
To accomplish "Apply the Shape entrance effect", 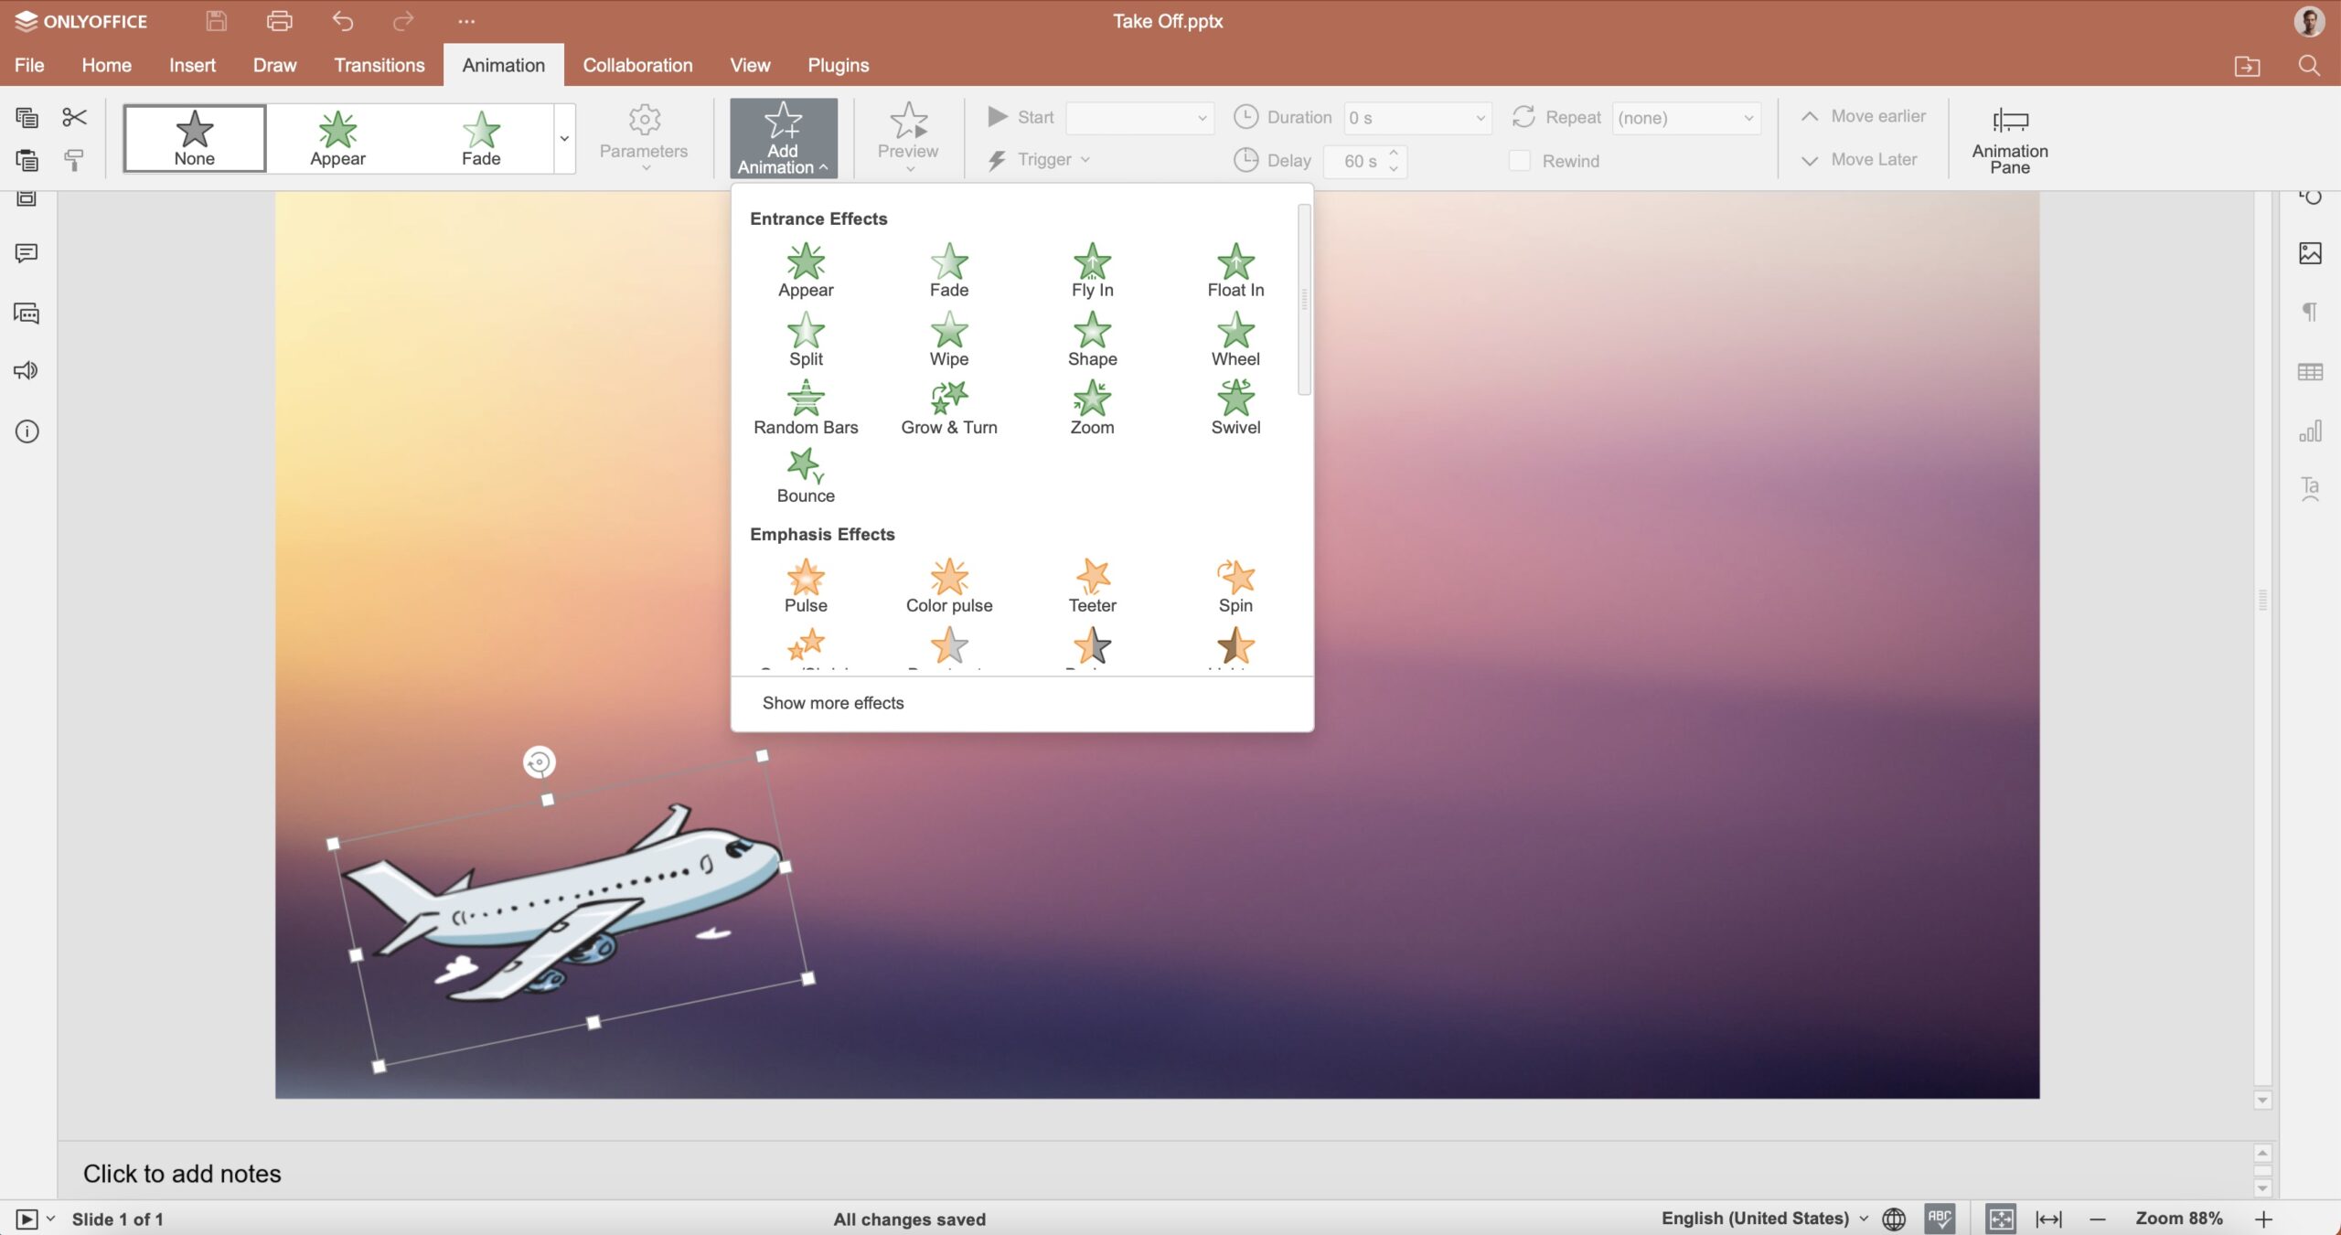I will click(x=1092, y=339).
